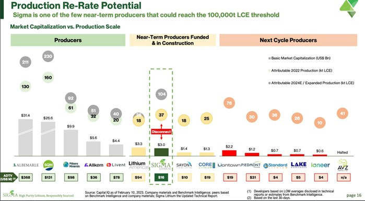Select the Standard Lithium logo
This screenshot has width=365, height=201.
275,165
